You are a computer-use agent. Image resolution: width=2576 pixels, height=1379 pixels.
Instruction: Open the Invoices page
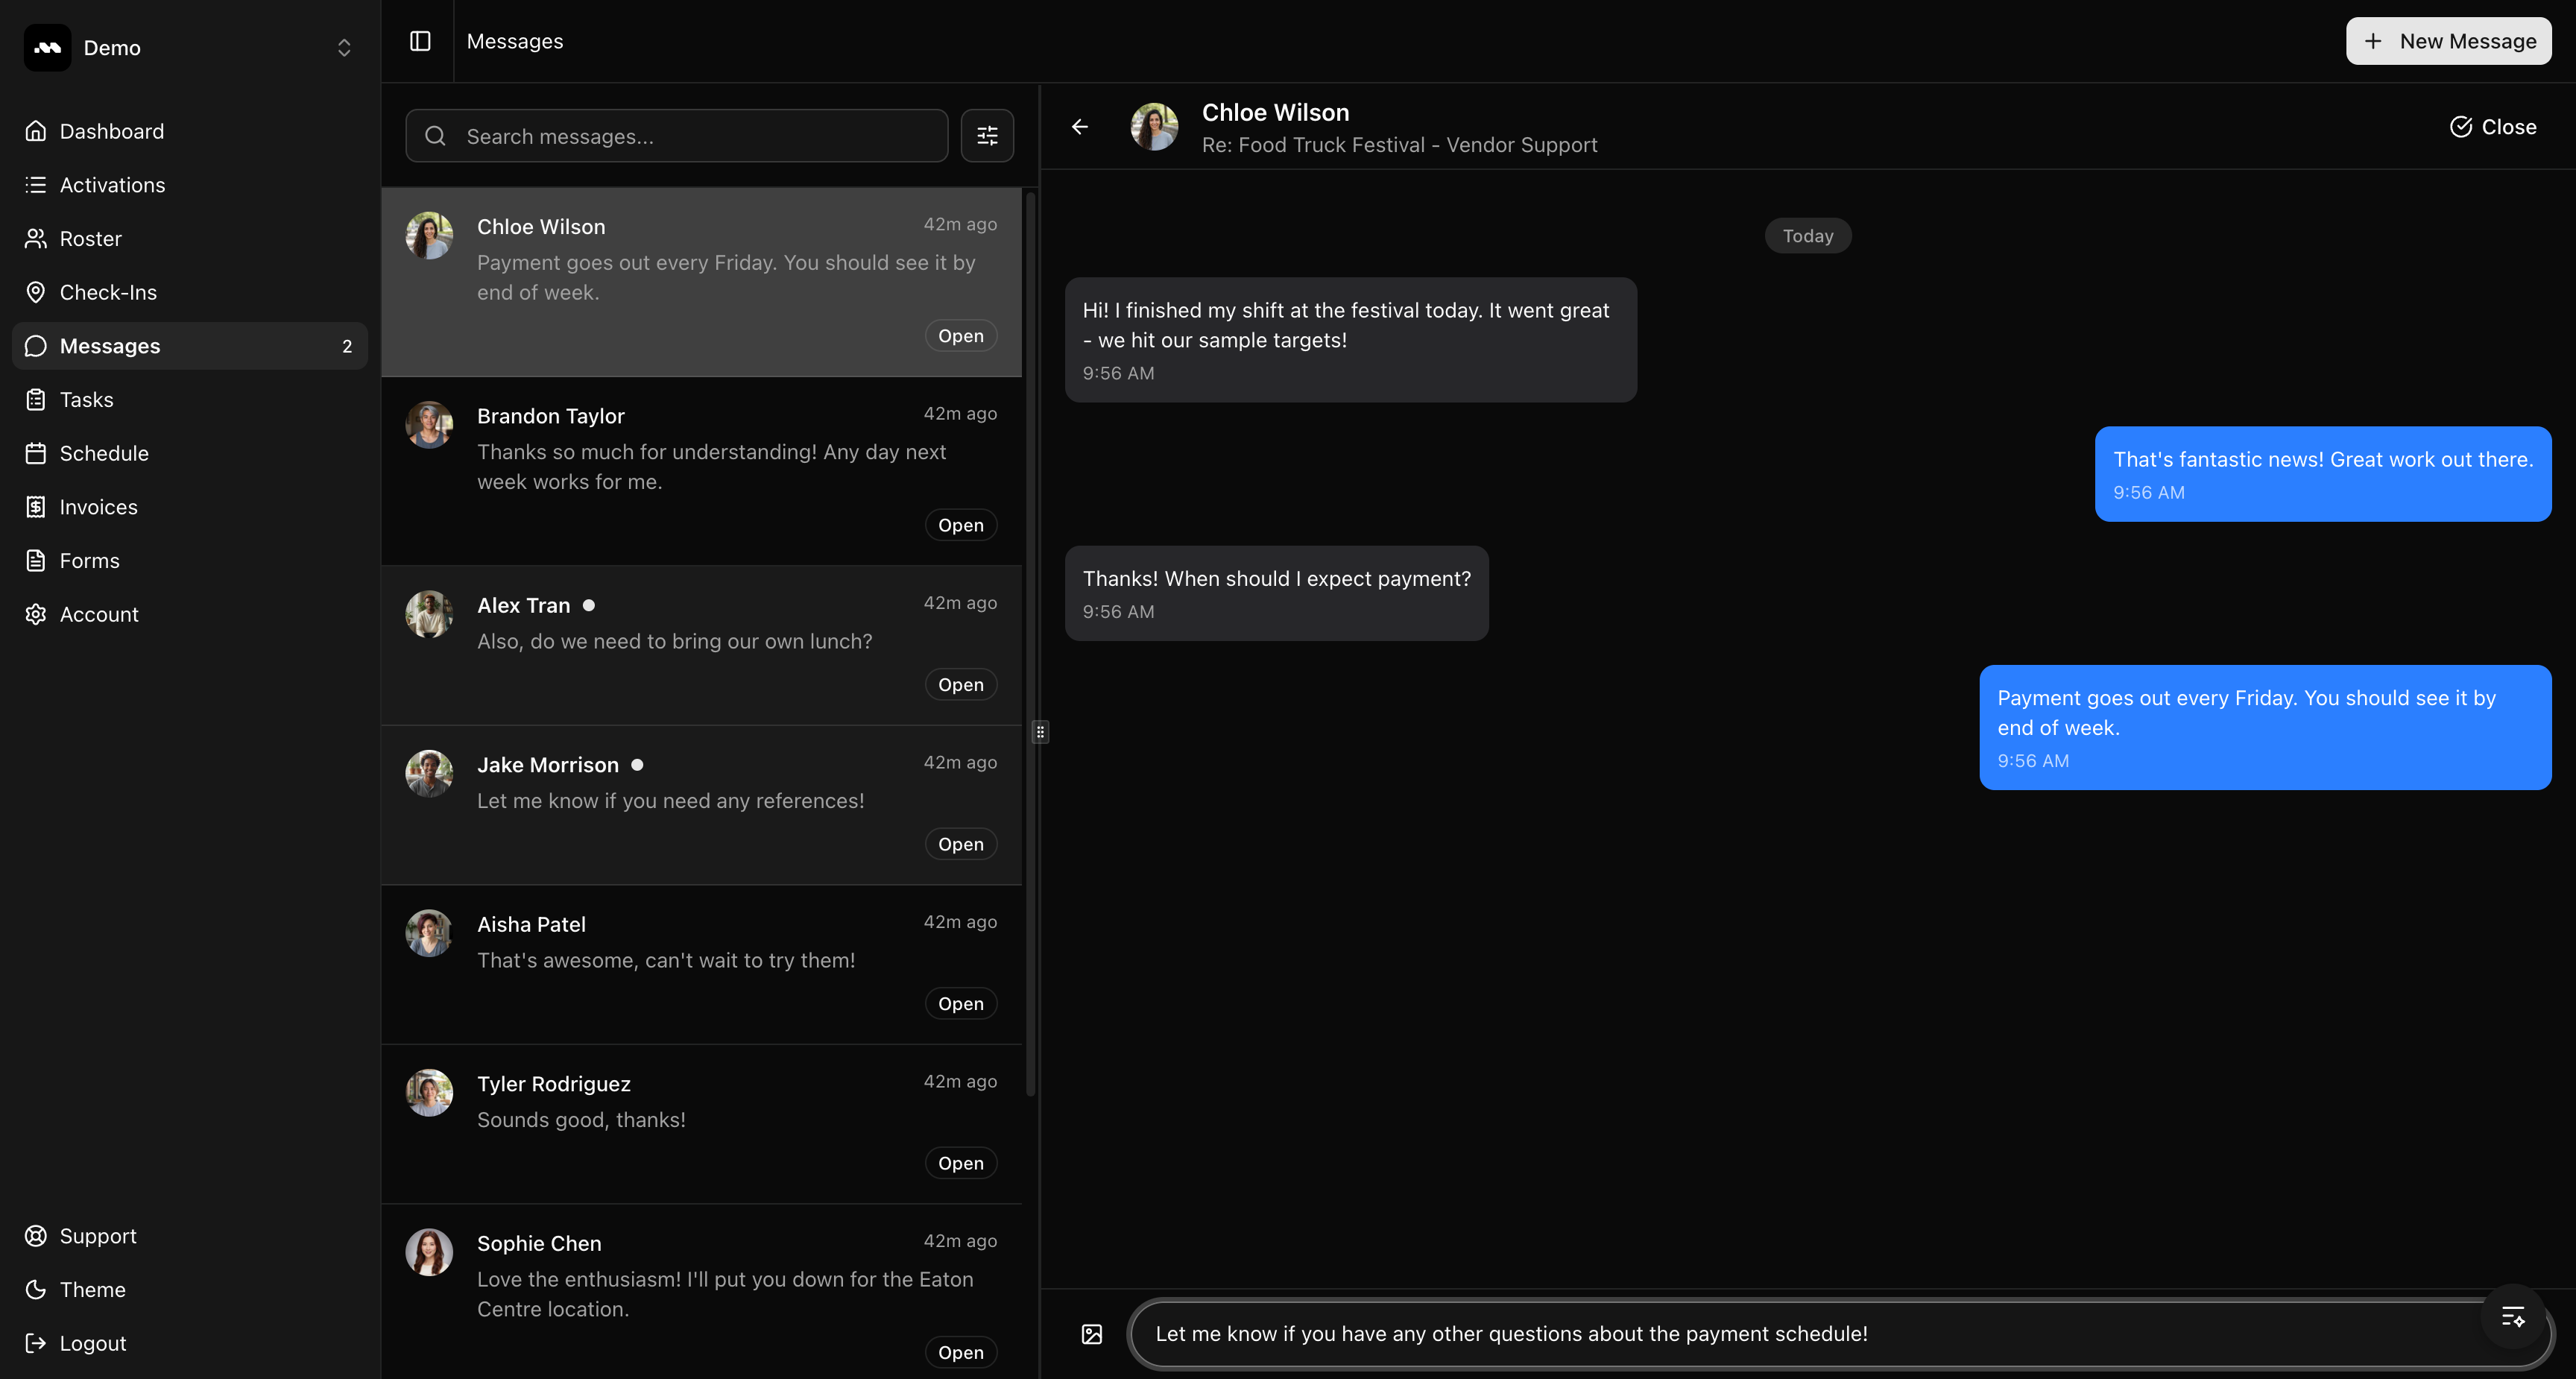point(98,507)
